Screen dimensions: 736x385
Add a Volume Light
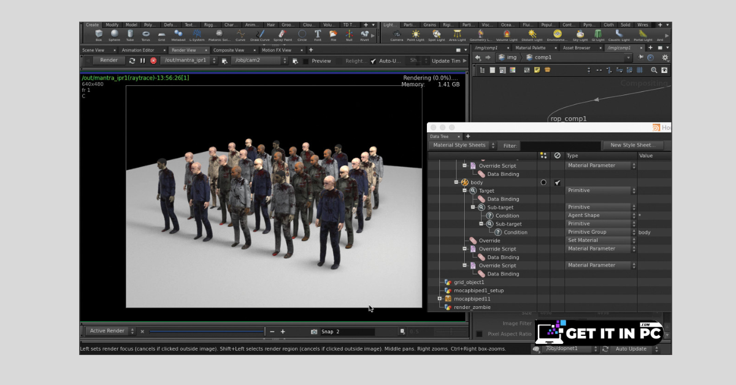pyautogui.click(x=507, y=35)
